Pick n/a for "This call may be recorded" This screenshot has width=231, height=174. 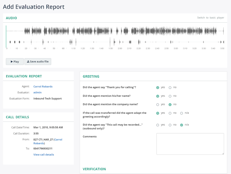181,125
